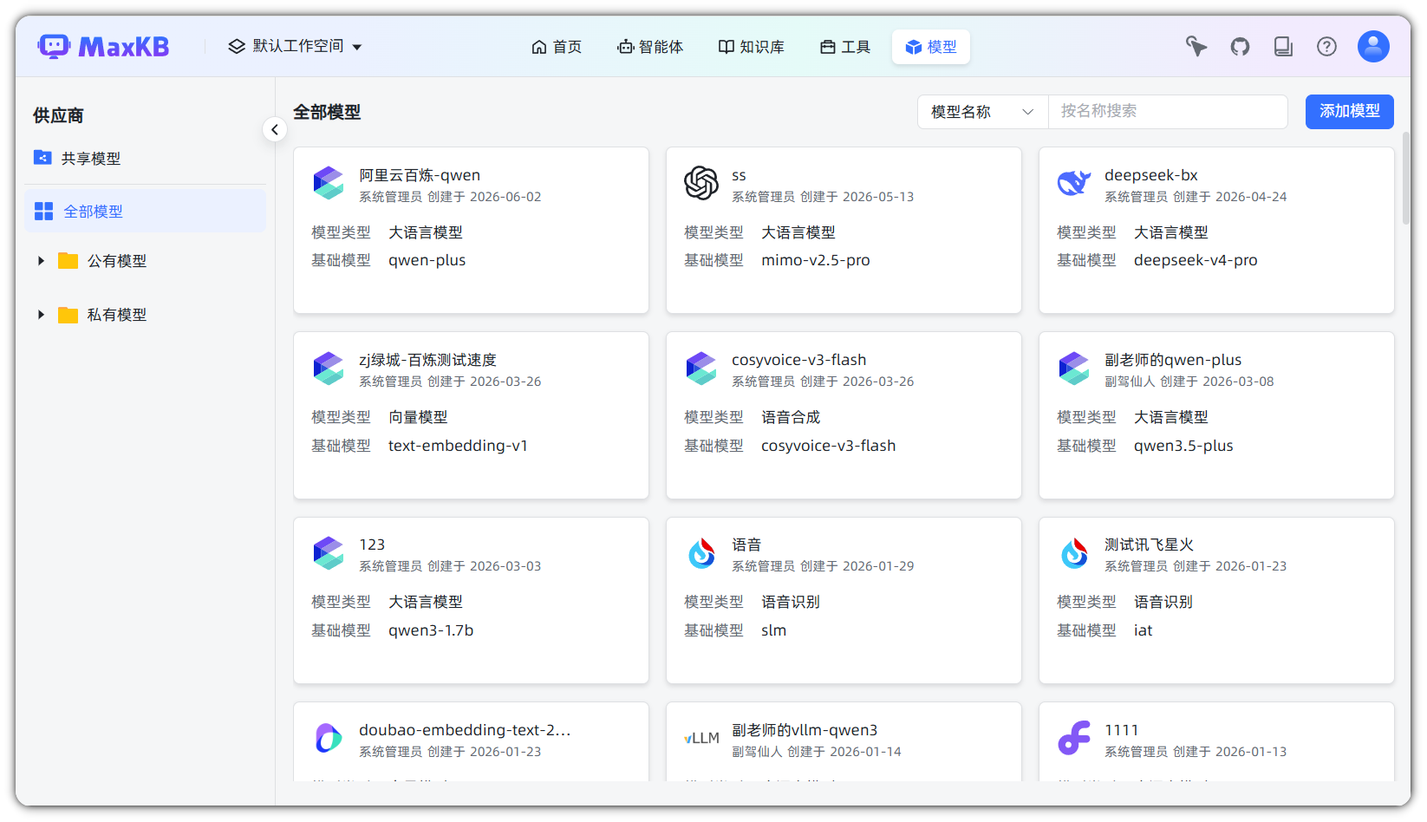Select 共享模型 in the sidebar

(145, 159)
